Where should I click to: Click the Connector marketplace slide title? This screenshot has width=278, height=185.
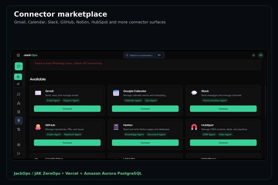[60, 14]
